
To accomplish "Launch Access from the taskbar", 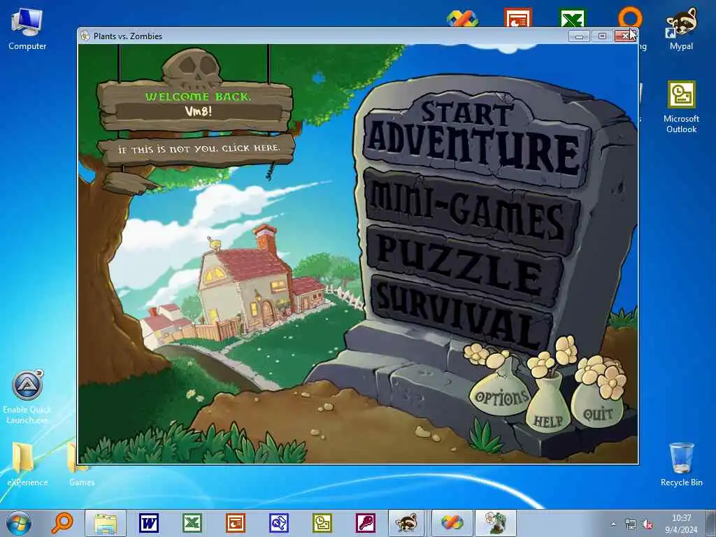I will click(366, 523).
